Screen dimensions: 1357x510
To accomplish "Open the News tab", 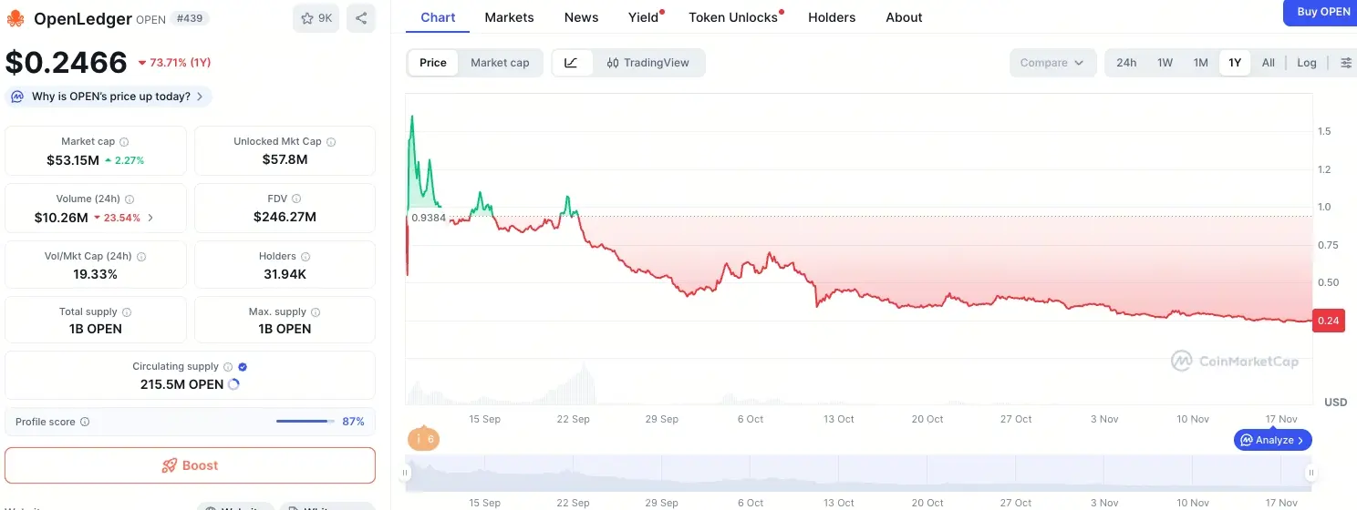I will pos(581,17).
